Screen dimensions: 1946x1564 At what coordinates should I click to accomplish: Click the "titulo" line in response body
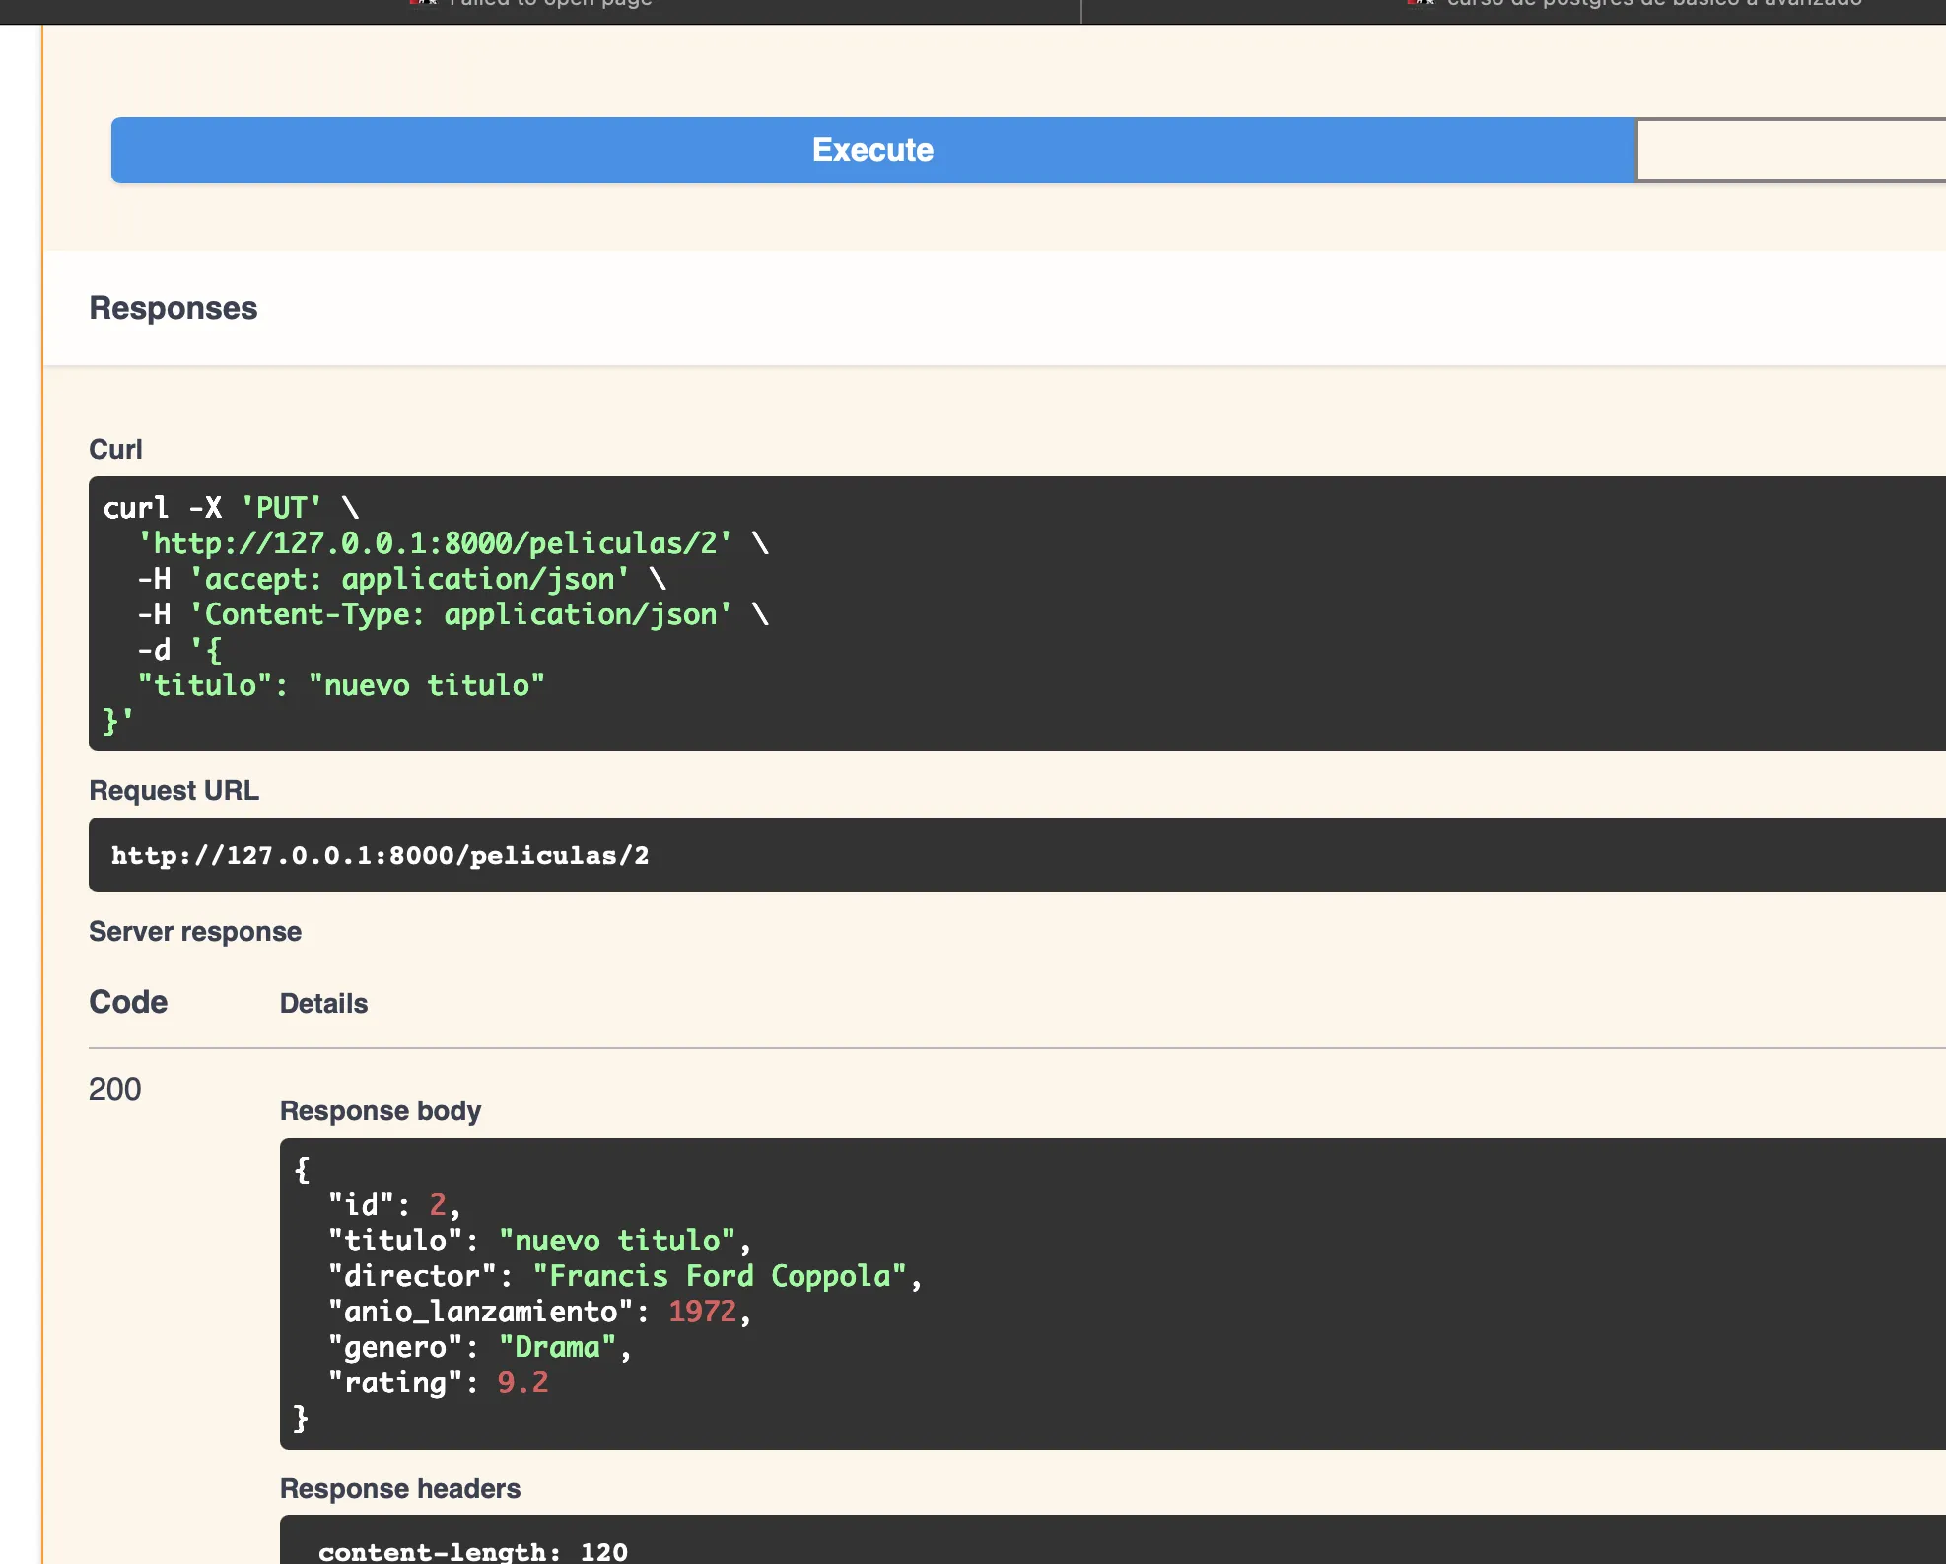tap(539, 1241)
